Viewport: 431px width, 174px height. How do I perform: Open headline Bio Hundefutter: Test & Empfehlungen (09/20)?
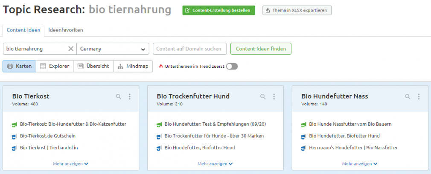(215, 124)
